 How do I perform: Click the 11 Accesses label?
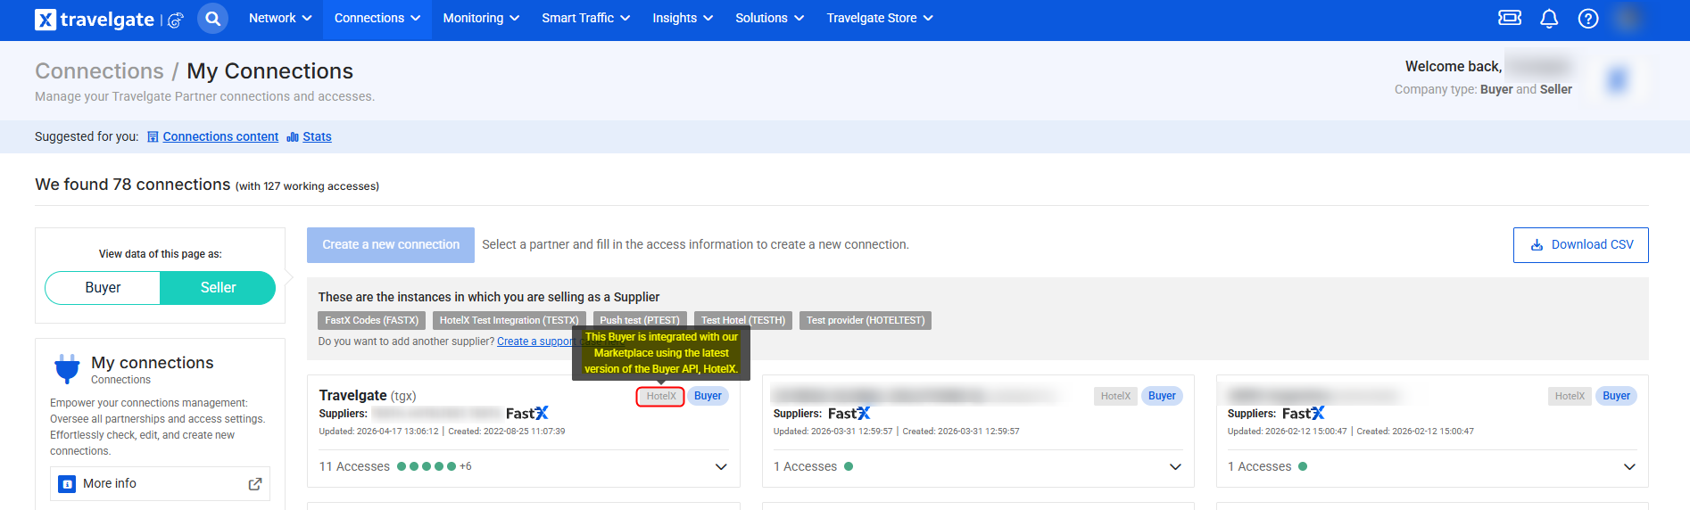coord(354,466)
